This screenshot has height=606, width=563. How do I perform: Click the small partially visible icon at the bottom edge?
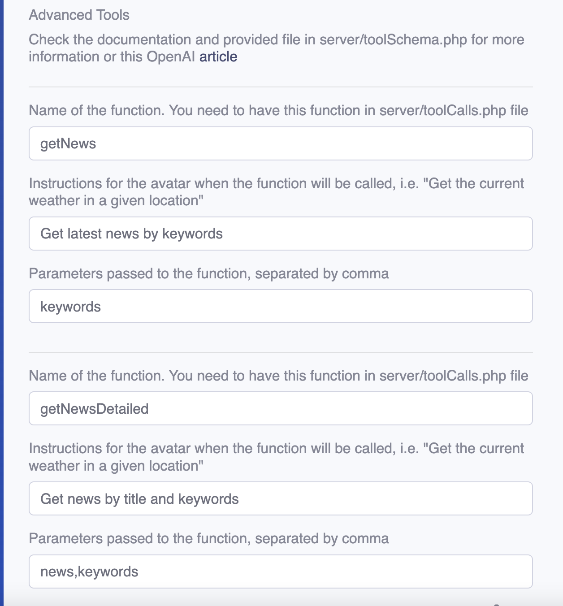(x=496, y=604)
